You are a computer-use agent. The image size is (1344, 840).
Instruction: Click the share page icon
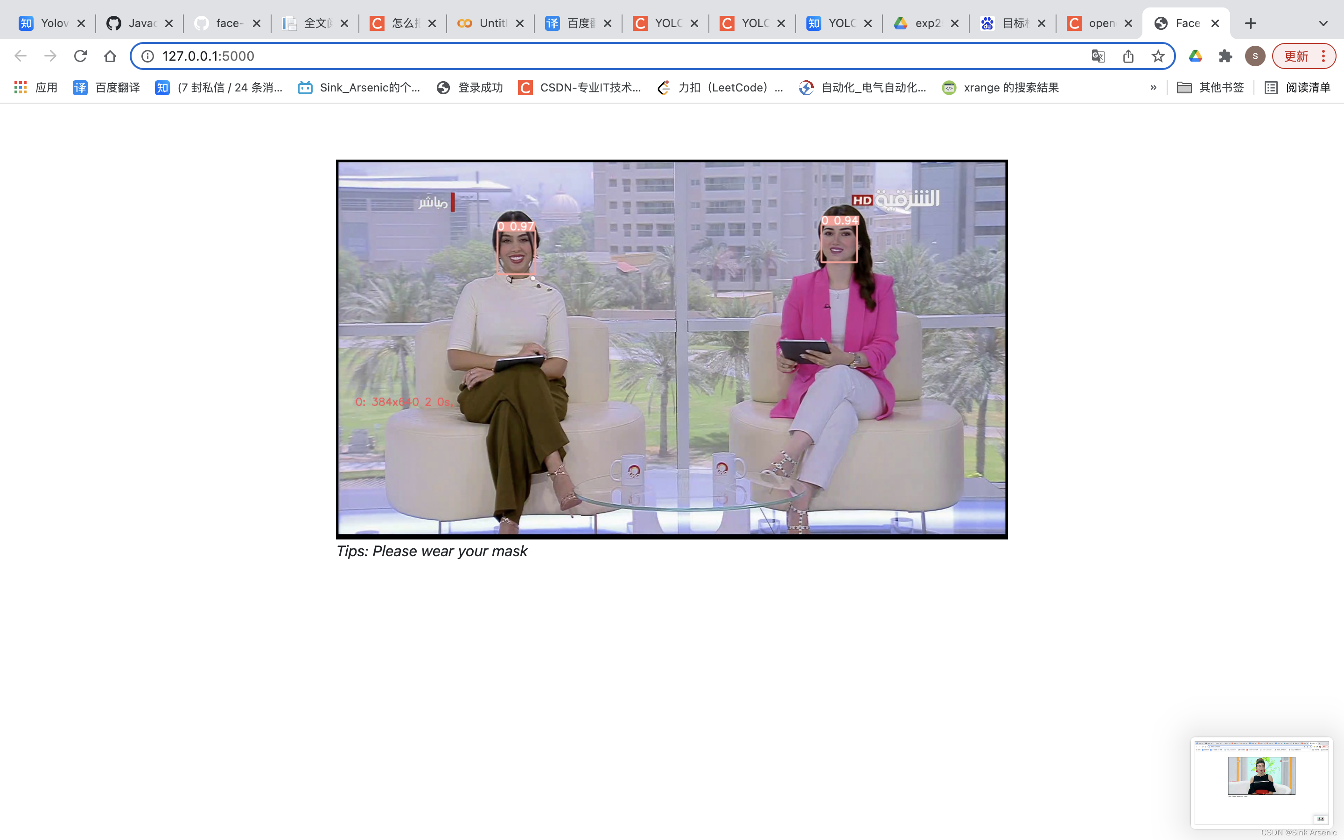(1128, 56)
